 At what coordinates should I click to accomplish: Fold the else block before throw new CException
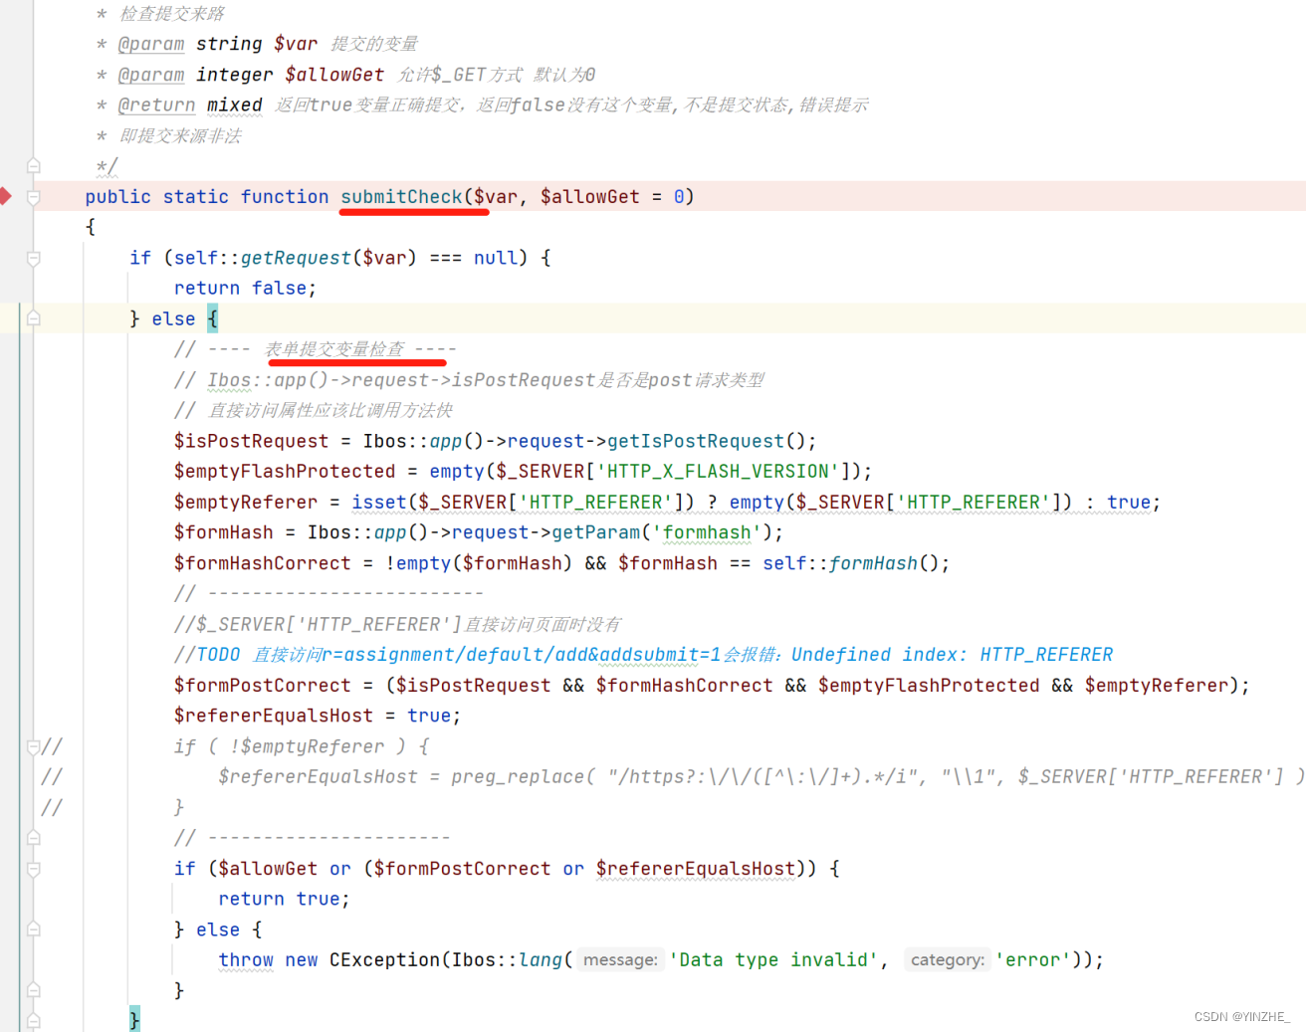(33, 929)
